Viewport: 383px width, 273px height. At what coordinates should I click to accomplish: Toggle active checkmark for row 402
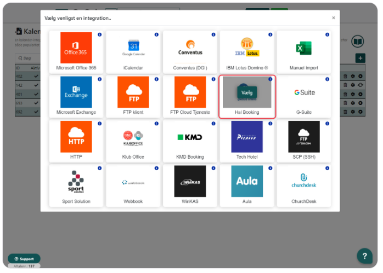(36, 76)
